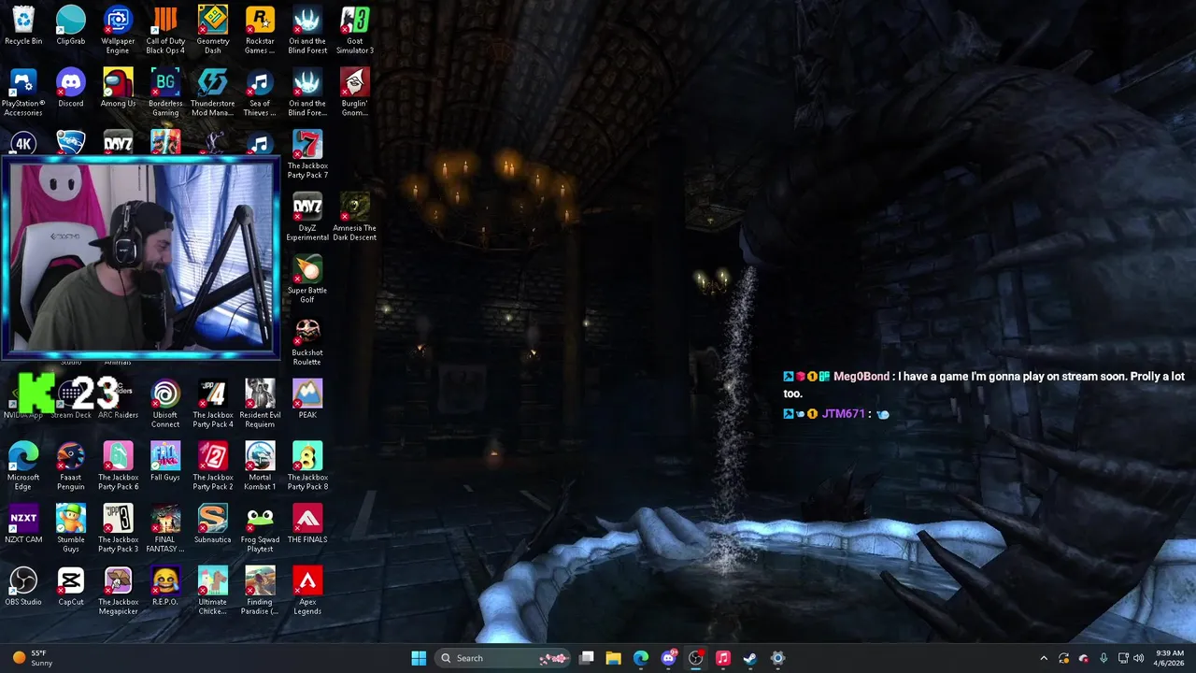This screenshot has width=1196, height=673.
Task: Open the FINAL FANTASY shortcut
Action: [165, 529]
